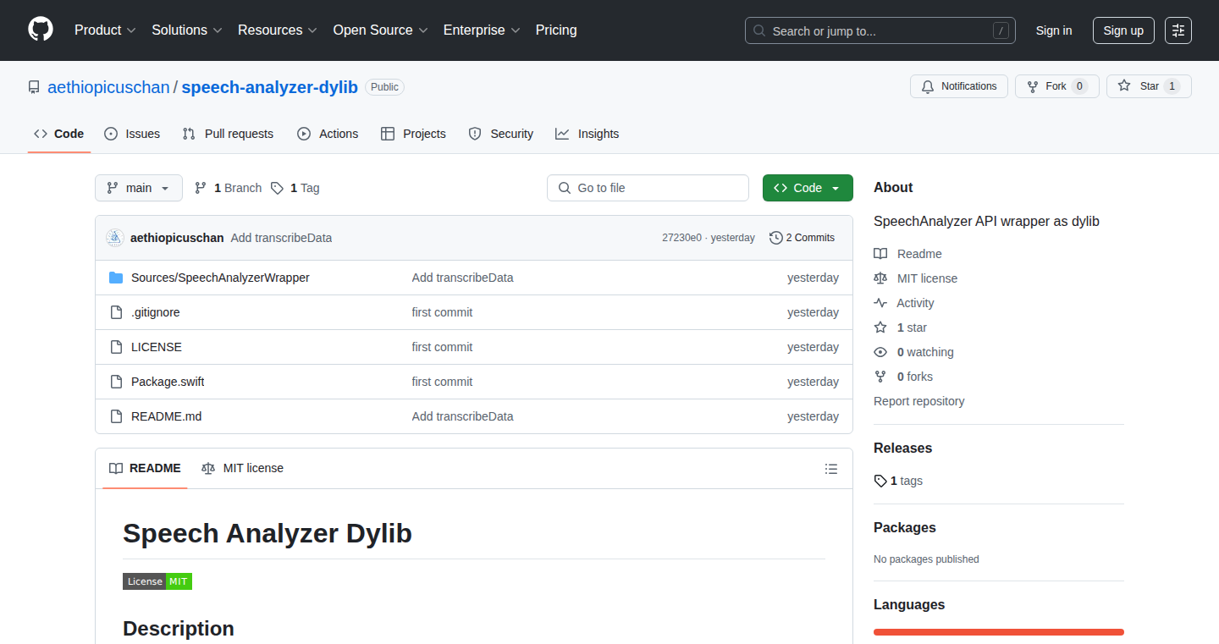Screen dimensions: 1219x644
Task: Open the README outline list icon
Action: (831, 469)
